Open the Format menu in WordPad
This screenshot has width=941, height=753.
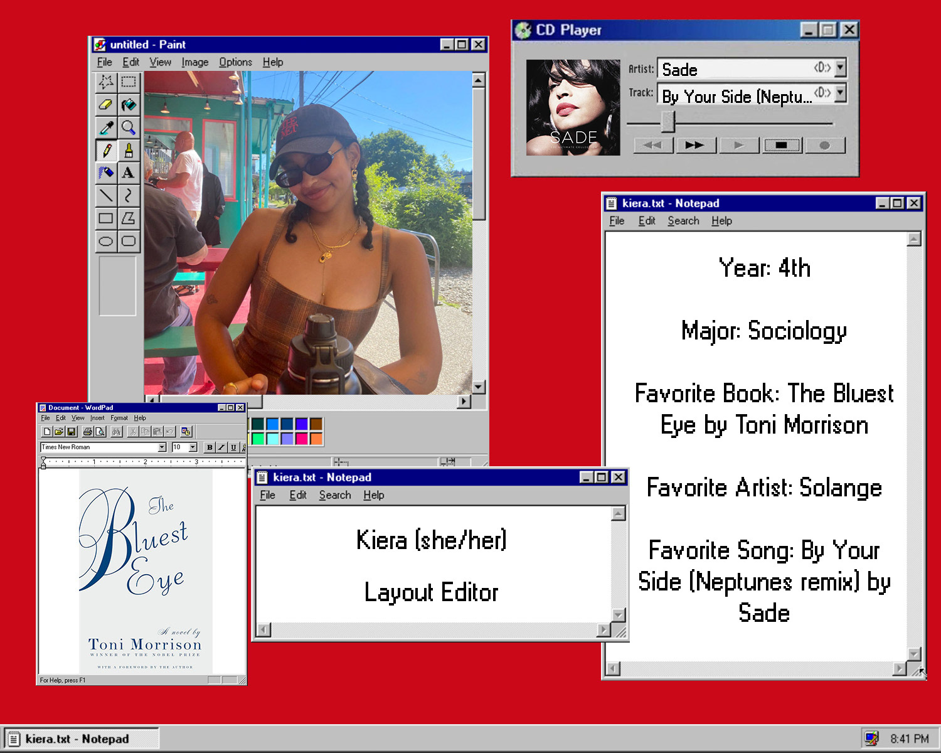tap(119, 418)
